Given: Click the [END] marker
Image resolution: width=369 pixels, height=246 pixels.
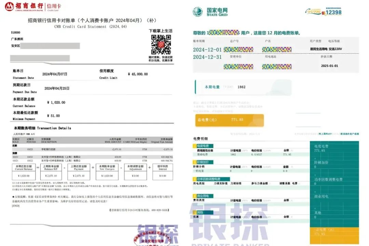Looking at the screenshot, I should coord(16,206).
